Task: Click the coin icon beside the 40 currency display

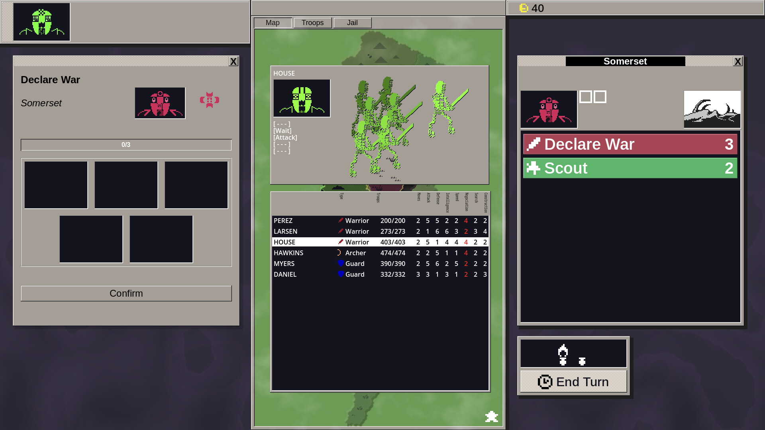Action: pyautogui.click(x=523, y=8)
